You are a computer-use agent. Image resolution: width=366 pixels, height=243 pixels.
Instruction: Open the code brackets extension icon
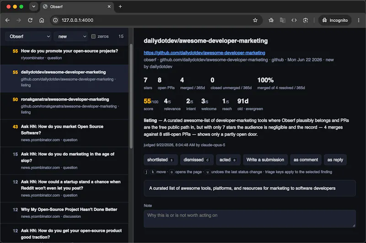294,20
